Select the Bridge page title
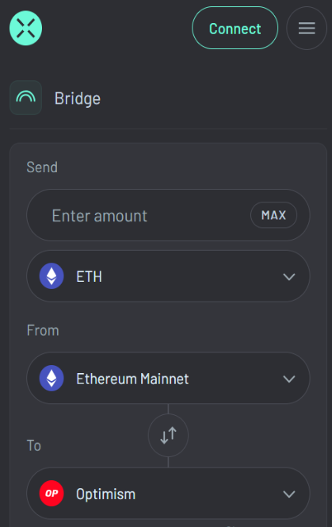332x527 pixels. point(78,98)
